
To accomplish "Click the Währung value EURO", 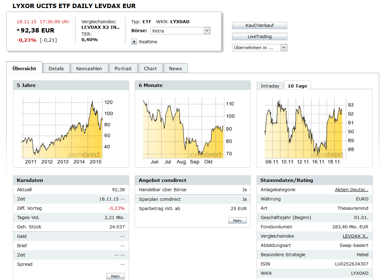I will pyautogui.click(x=362, y=199).
